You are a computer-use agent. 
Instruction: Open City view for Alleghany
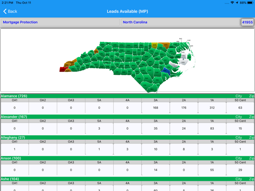(x=238, y=137)
